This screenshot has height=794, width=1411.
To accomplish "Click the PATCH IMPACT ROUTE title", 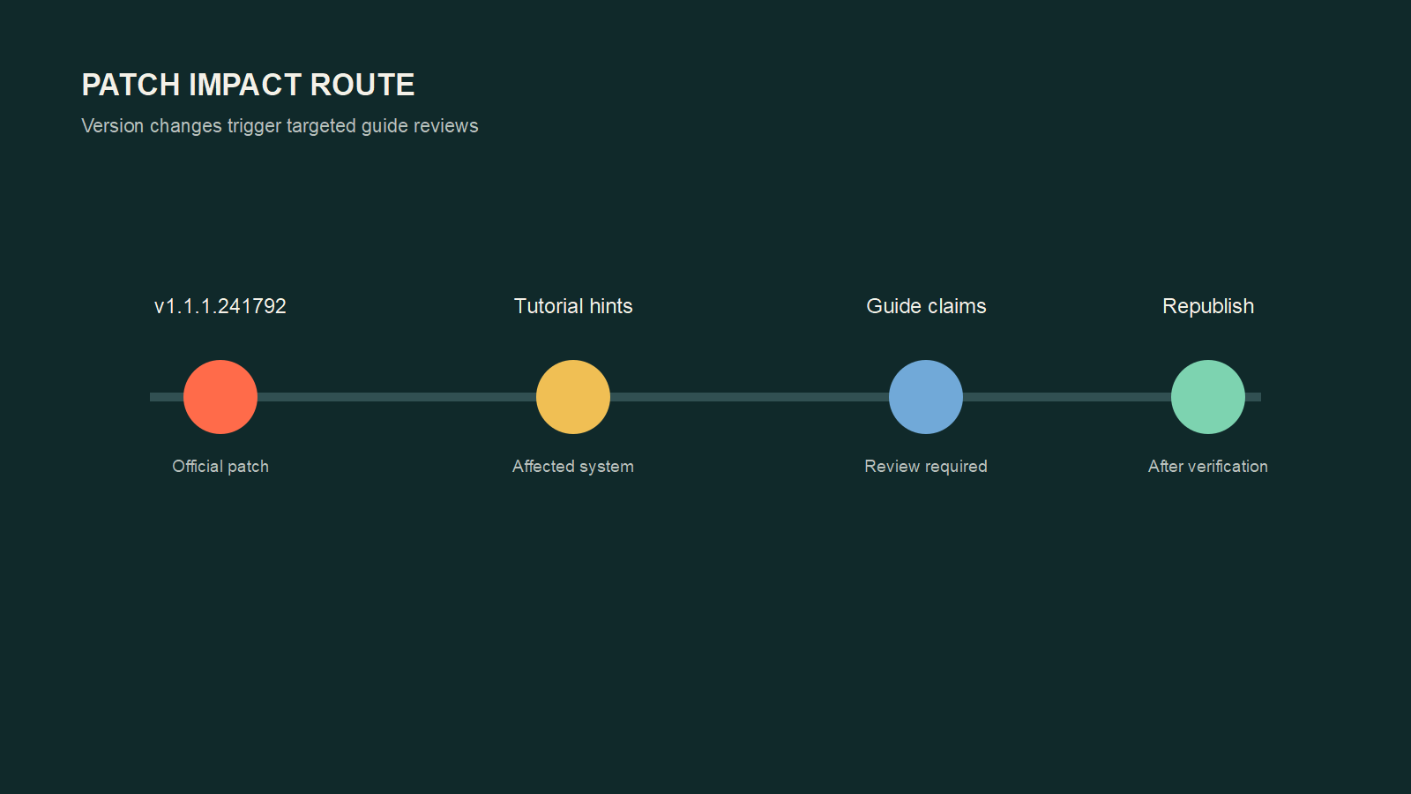I will pos(248,85).
